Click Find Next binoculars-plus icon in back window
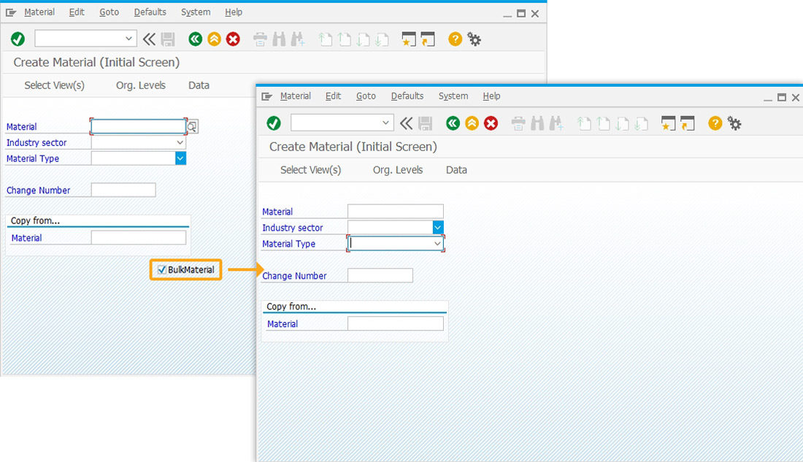 [298, 39]
